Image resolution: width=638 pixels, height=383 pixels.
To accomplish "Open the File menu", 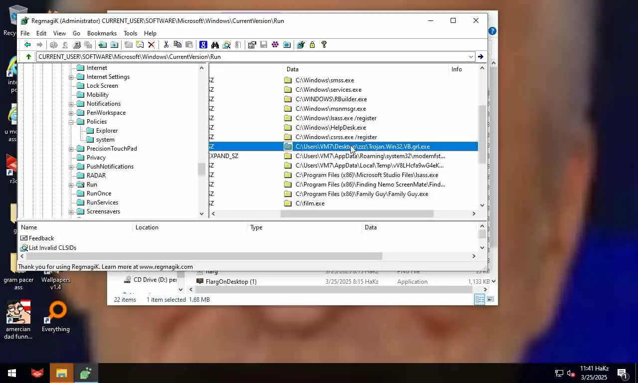I will (x=24, y=33).
